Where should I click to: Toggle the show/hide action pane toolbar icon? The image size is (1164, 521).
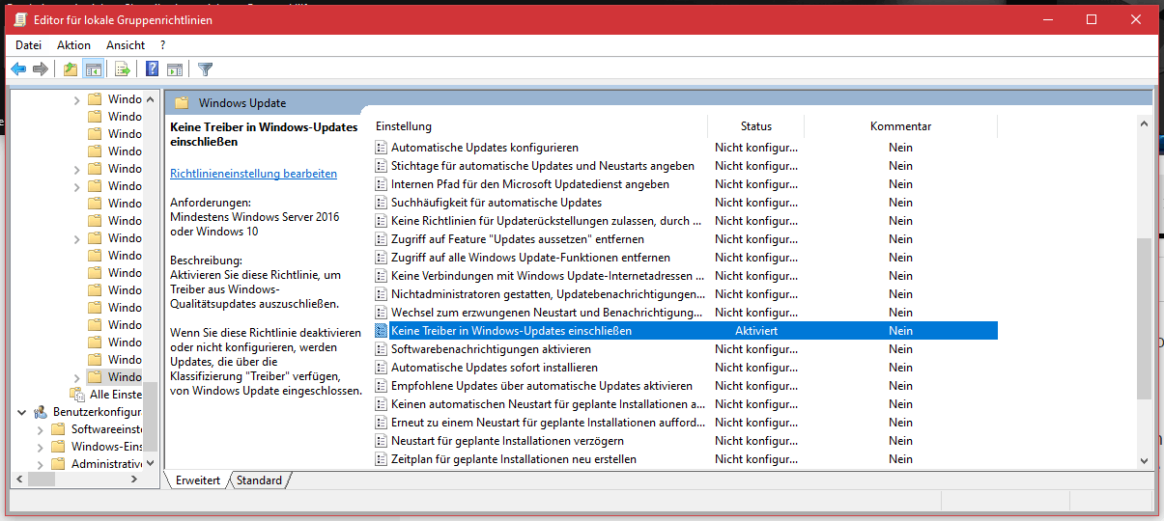(175, 69)
